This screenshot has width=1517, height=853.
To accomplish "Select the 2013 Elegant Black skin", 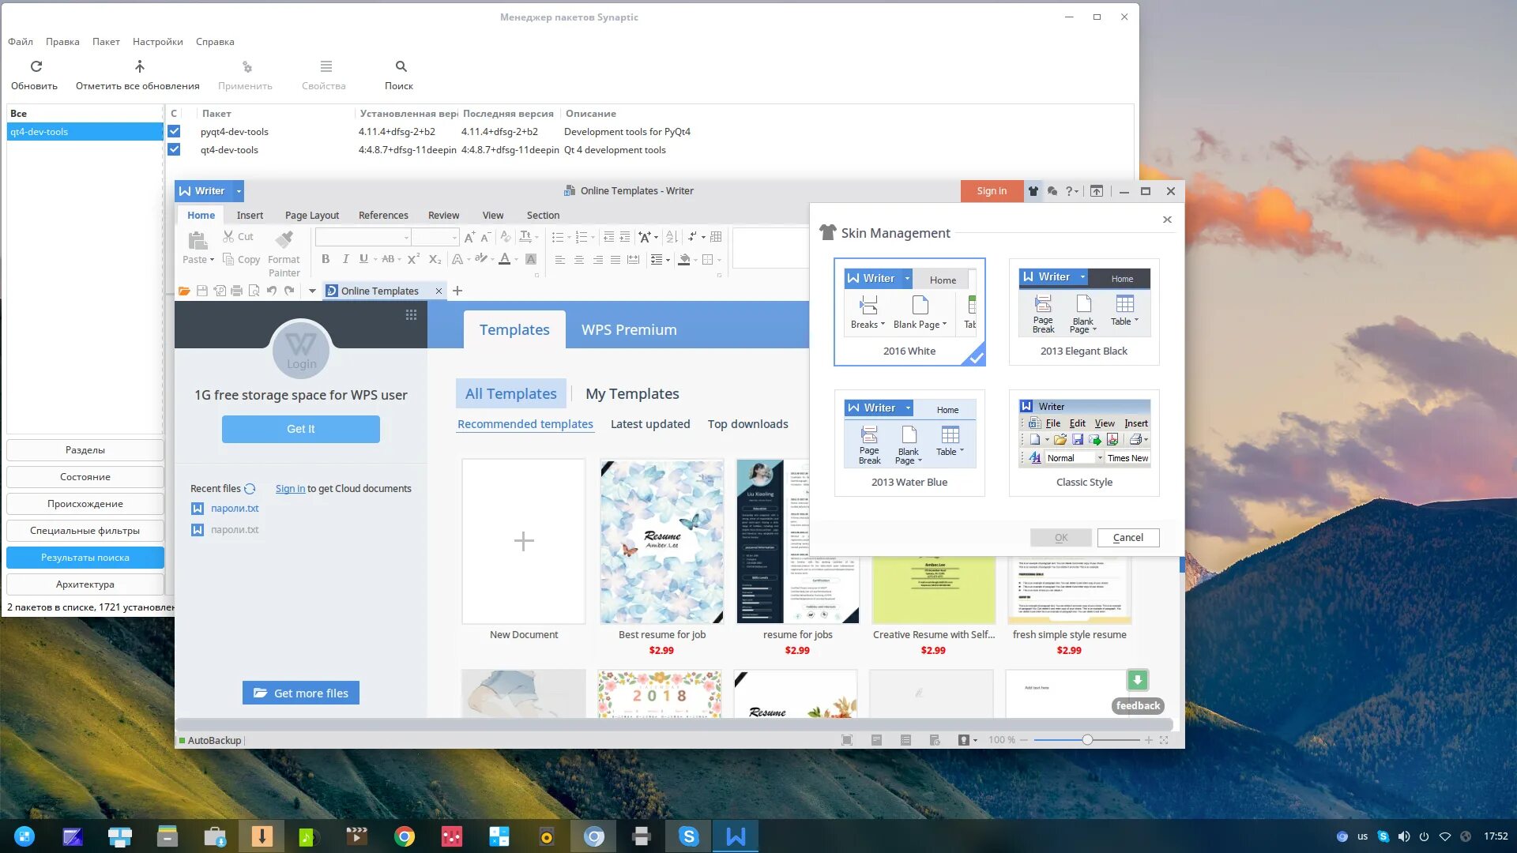I will coord(1084,312).
